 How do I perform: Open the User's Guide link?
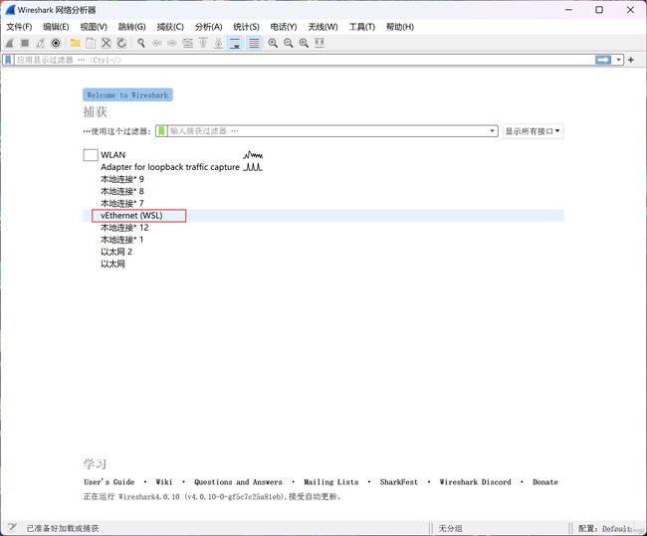pyautogui.click(x=108, y=482)
